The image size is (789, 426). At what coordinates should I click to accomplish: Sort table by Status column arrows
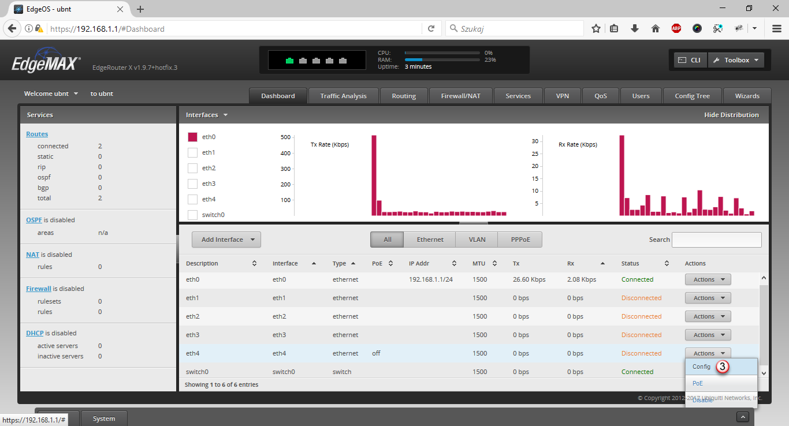pyautogui.click(x=667, y=263)
